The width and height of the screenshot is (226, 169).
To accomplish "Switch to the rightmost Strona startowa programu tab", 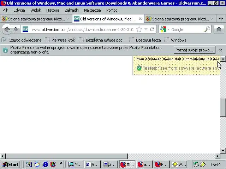I will pos(180,19).
